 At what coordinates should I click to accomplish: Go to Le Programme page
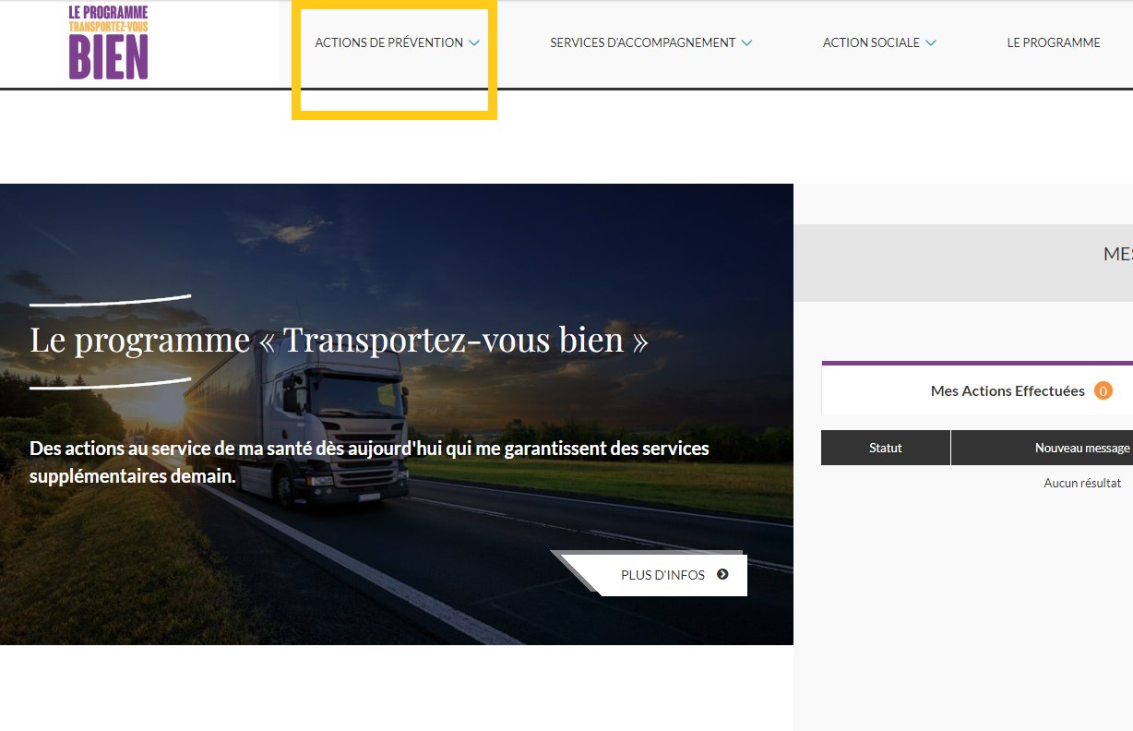point(1054,42)
